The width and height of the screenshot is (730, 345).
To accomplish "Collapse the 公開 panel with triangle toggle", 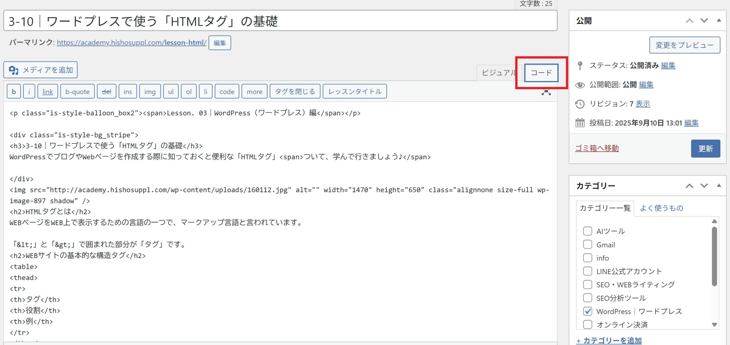I will (719, 20).
